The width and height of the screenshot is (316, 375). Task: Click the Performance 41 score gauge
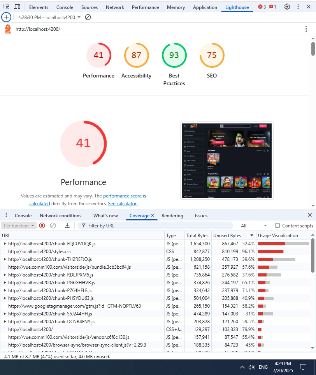[99, 55]
